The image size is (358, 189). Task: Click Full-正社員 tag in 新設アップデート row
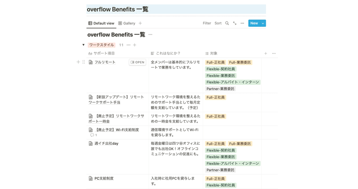coord(216,97)
